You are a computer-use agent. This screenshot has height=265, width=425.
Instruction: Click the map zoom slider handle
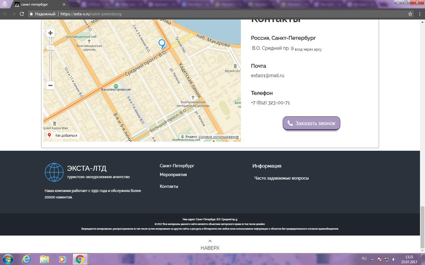click(50, 48)
